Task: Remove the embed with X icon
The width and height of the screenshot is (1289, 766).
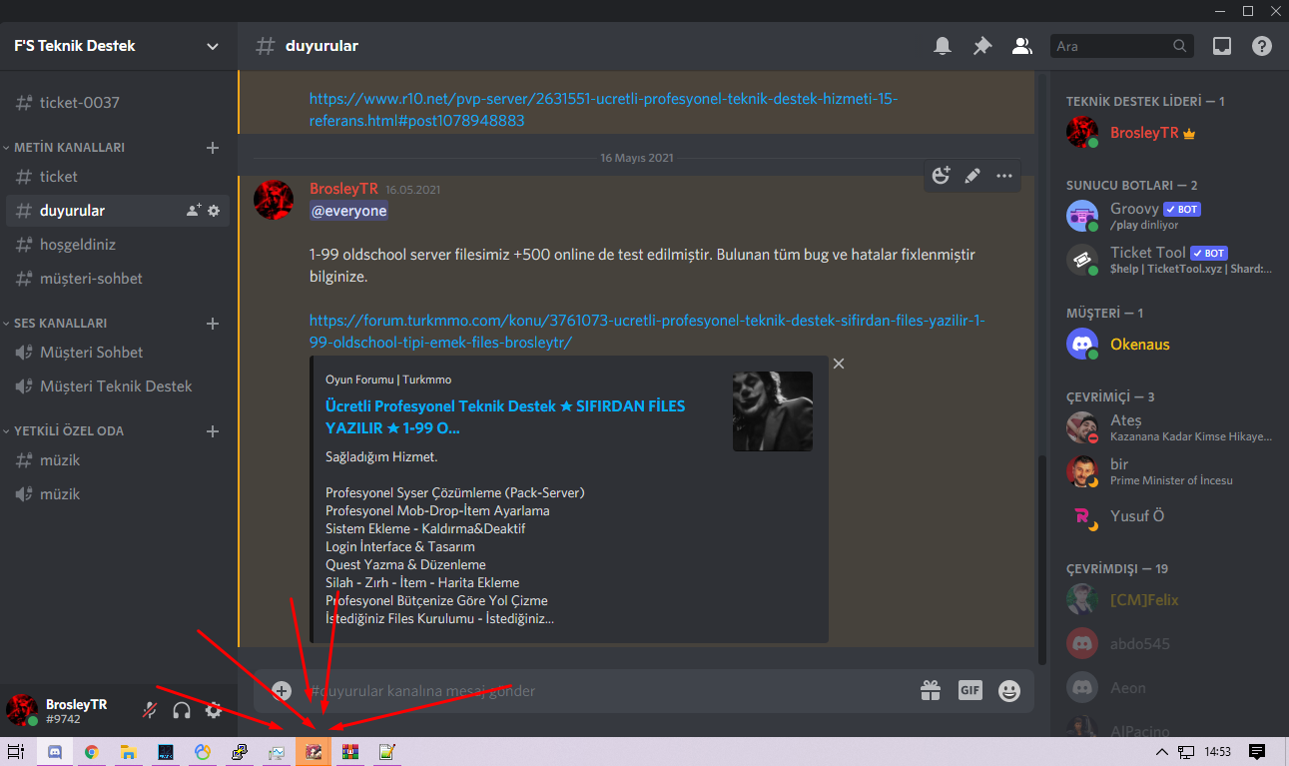Action: click(x=839, y=364)
